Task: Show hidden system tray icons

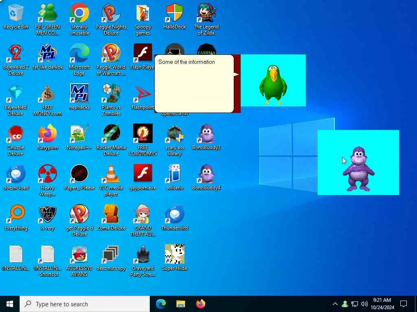Action: [x=335, y=304]
